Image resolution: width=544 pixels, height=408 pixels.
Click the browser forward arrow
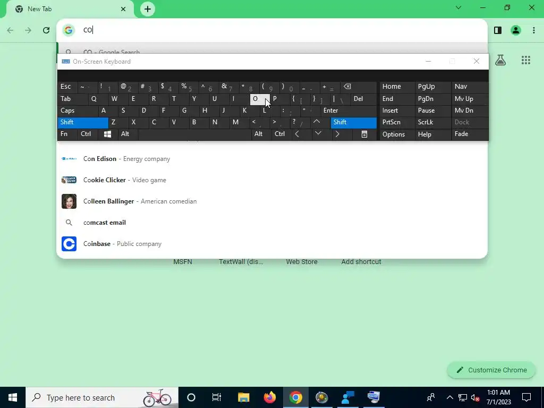click(x=28, y=30)
